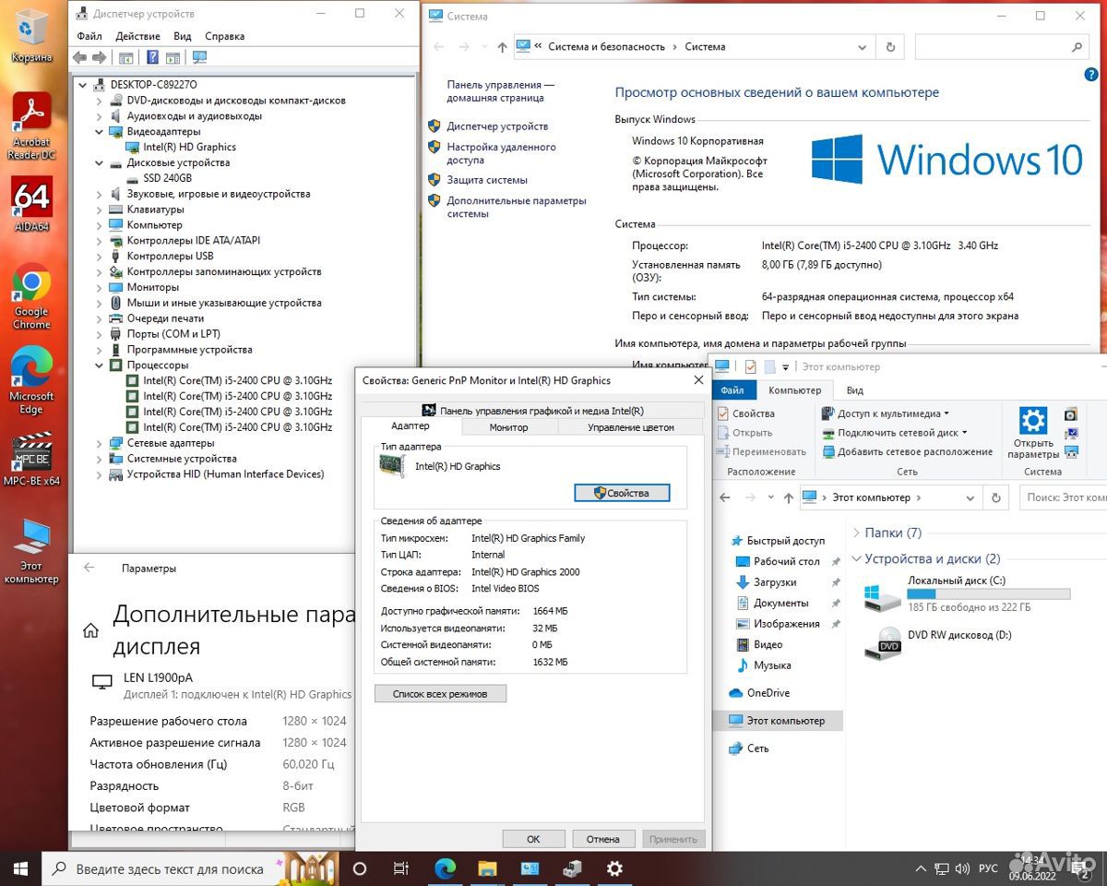Expand 'Контроллеры USB' tree node
1107x886 pixels.
[100, 256]
